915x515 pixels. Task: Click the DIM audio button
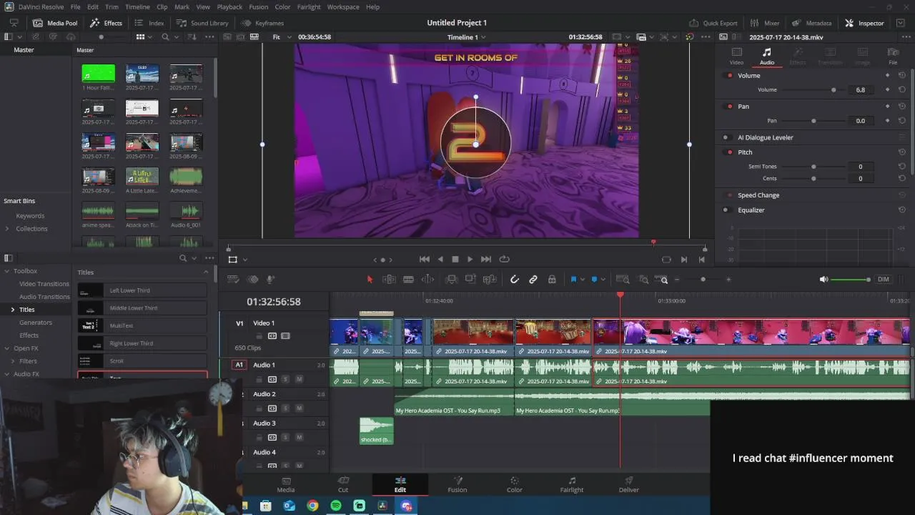click(884, 280)
